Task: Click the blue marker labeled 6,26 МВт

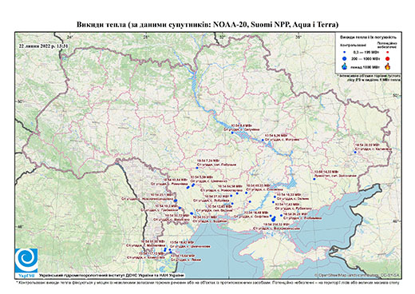Action: (x=263, y=140)
